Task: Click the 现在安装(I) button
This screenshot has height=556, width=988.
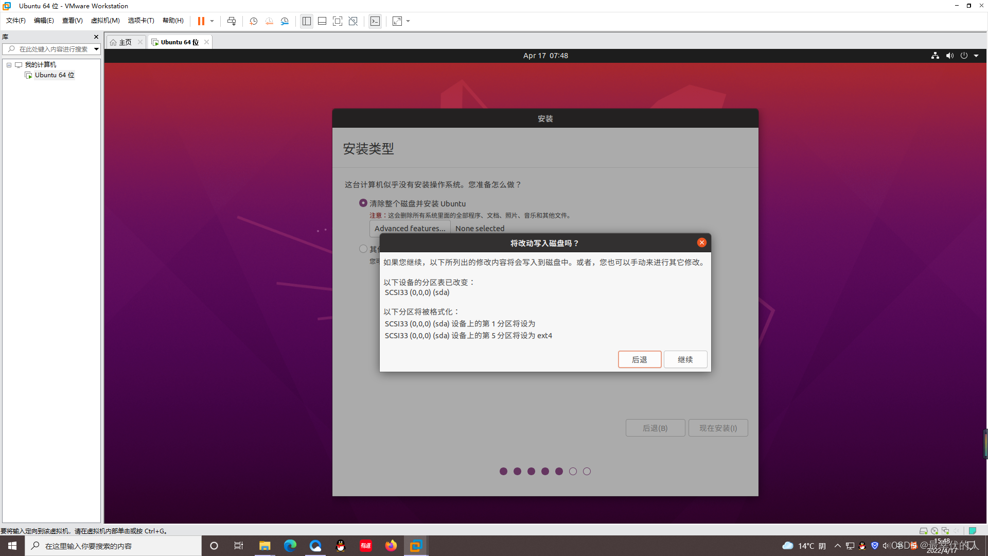Action: pyautogui.click(x=718, y=428)
